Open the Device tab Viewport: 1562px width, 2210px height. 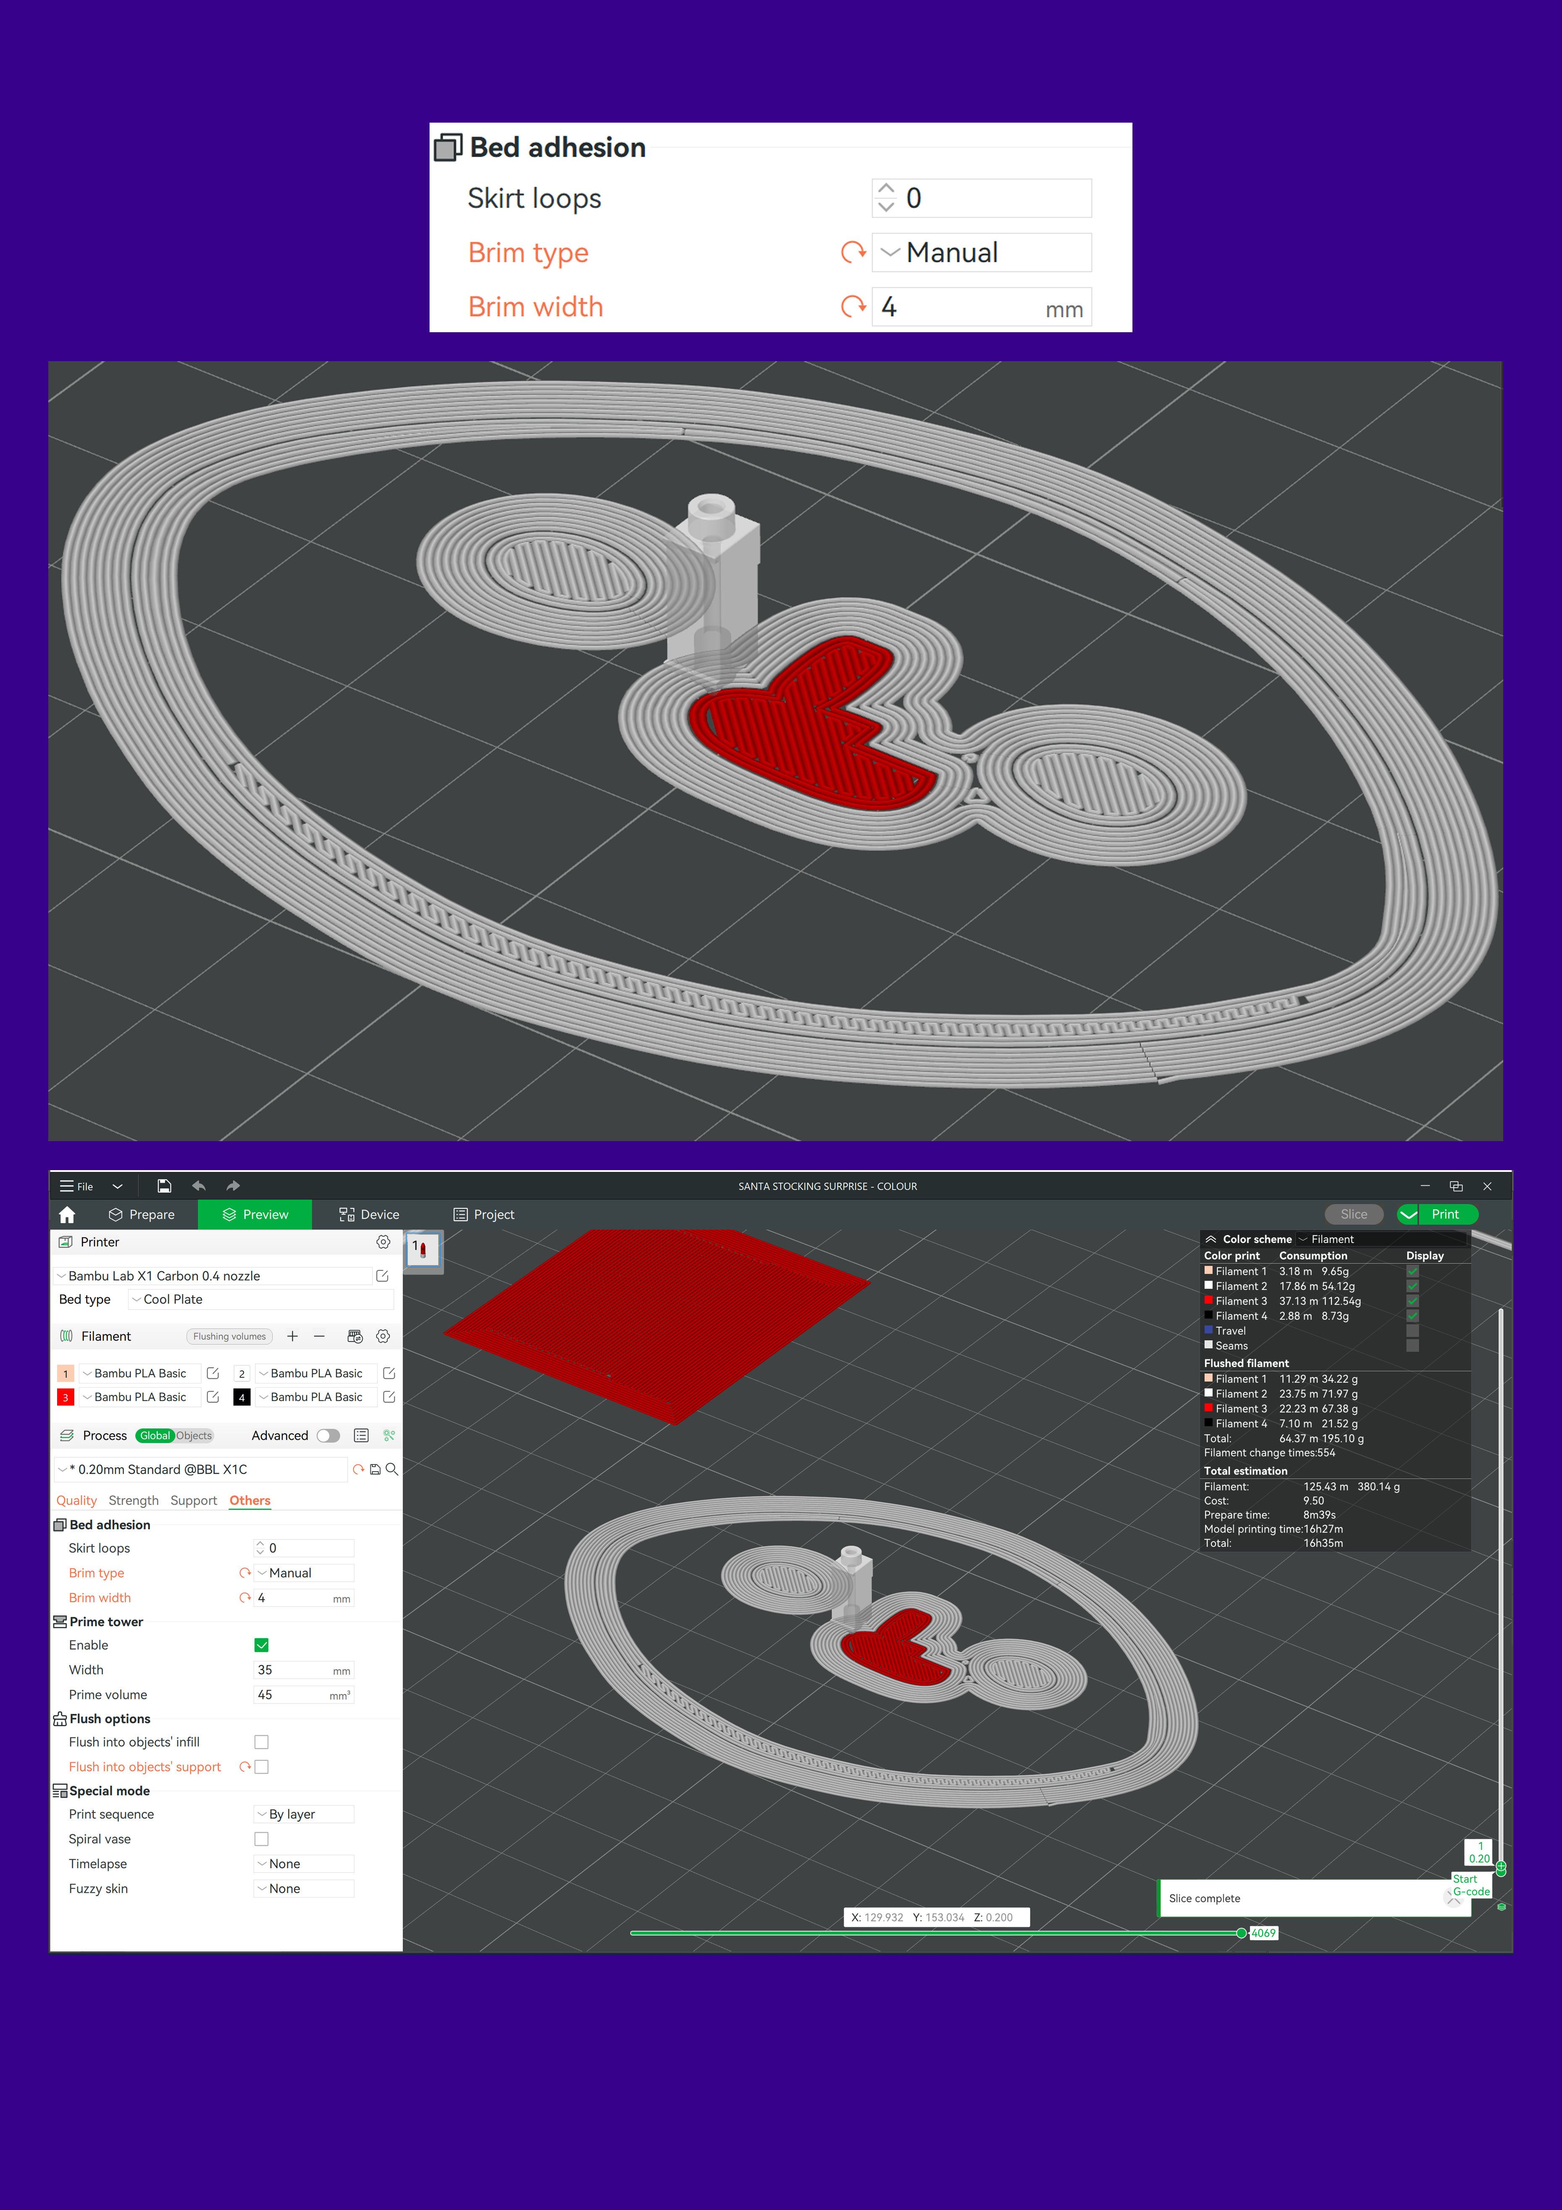(369, 1215)
